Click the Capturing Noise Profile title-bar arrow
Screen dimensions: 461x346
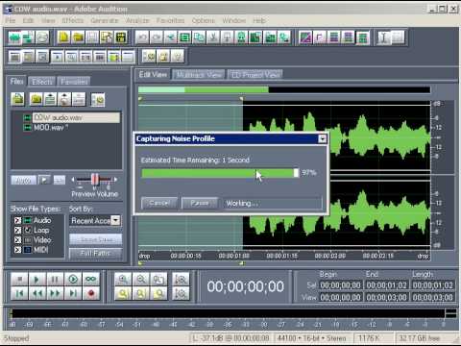[x=323, y=138]
